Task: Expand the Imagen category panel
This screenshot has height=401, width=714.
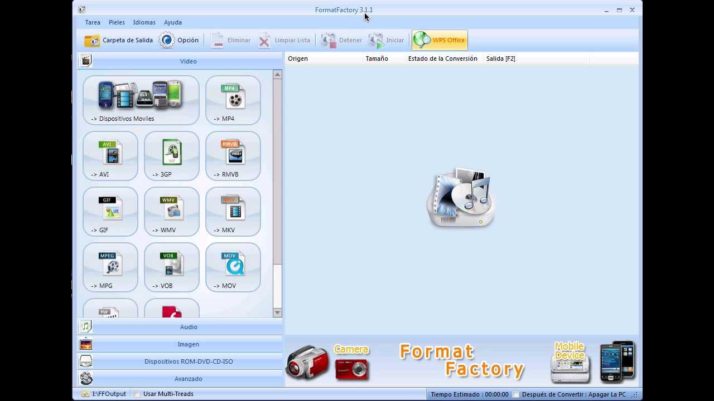Action: click(x=180, y=344)
